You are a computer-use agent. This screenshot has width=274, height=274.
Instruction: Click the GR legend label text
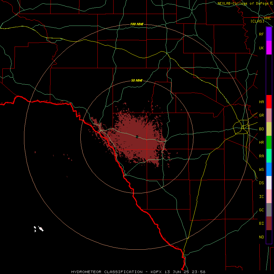pos(262,115)
